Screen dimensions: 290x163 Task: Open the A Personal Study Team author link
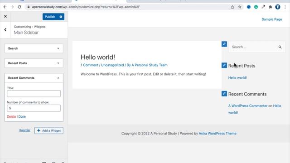tap(150, 65)
